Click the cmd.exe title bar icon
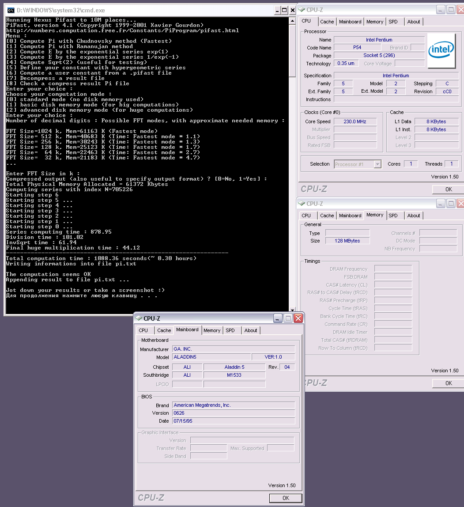 pyautogui.click(x=11, y=10)
